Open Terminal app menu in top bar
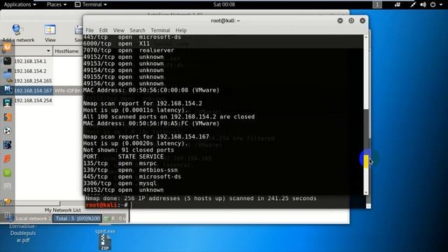The image size is (448, 252). (x=91, y=5)
